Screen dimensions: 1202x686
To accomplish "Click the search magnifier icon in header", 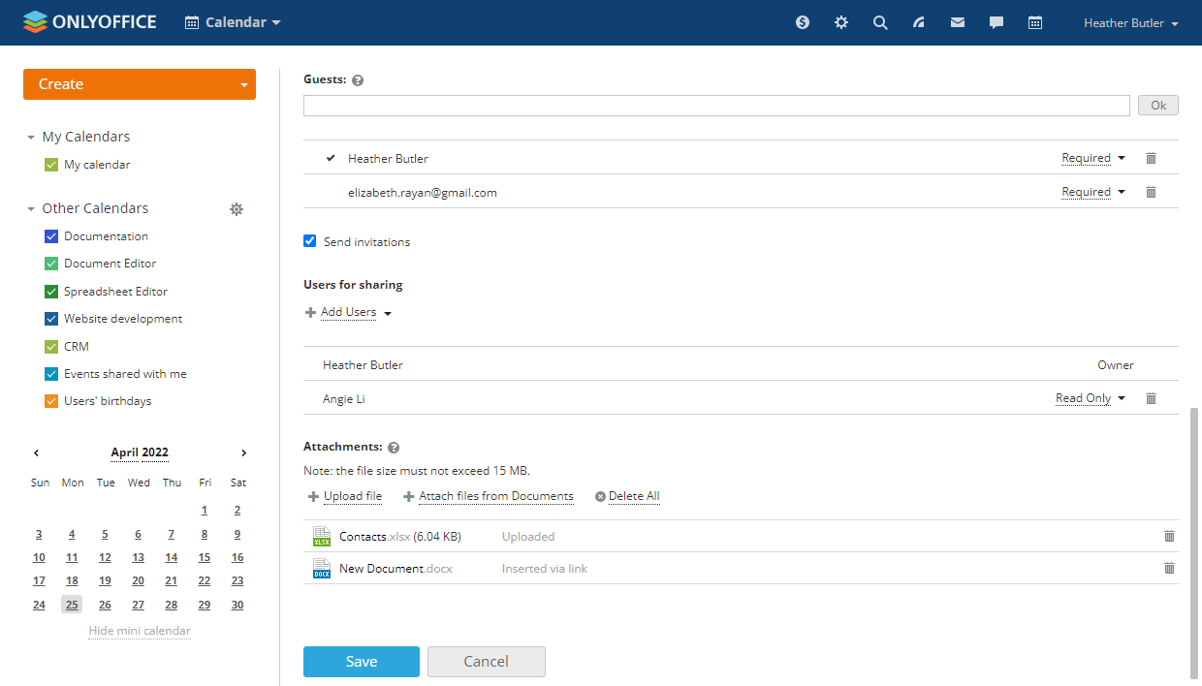I will (880, 22).
